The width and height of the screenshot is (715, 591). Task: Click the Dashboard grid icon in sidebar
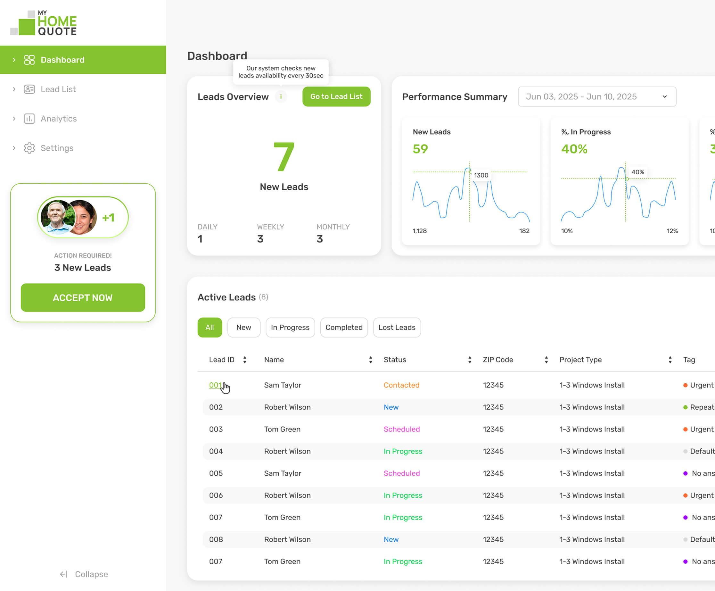pyautogui.click(x=29, y=60)
